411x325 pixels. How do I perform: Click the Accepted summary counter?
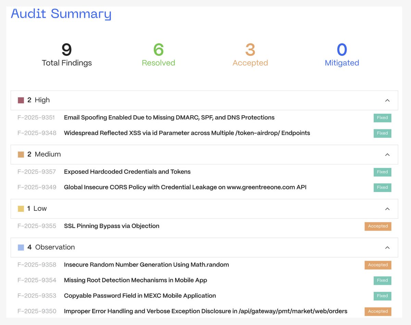click(x=250, y=54)
